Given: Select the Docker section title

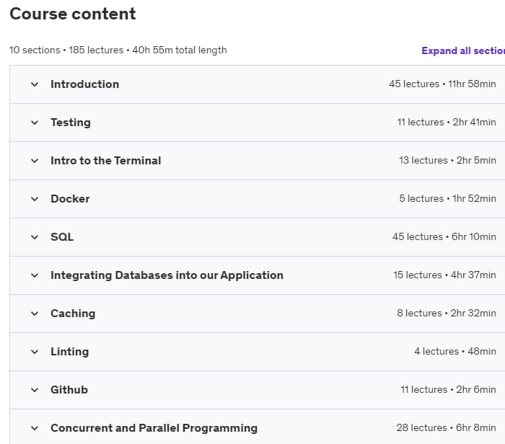Looking at the screenshot, I should coord(70,198).
